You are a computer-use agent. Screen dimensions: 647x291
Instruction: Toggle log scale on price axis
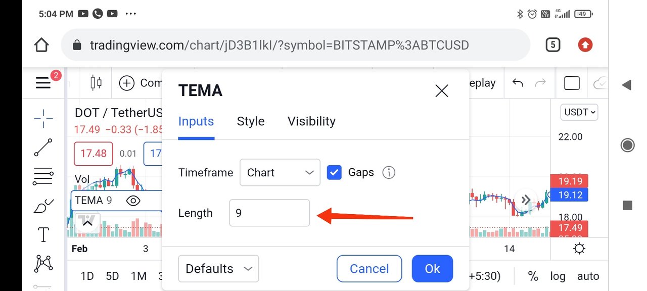coord(558,276)
